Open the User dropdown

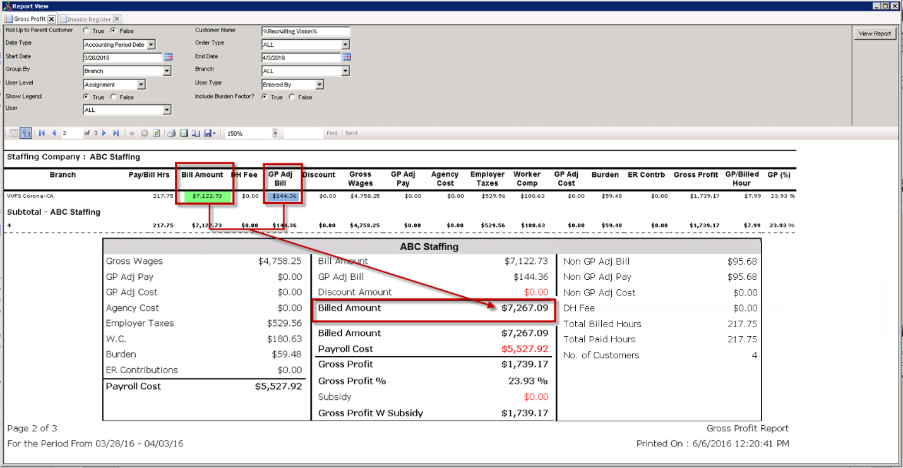(167, 110)
